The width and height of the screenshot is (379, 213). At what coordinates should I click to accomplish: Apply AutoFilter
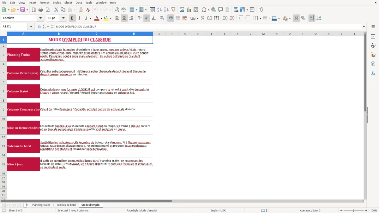click(173, 10)
